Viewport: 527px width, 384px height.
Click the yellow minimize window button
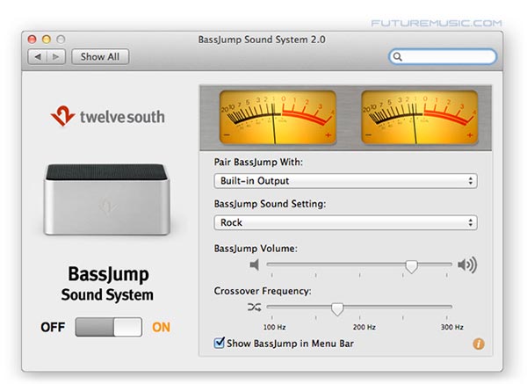click(47, 40)
